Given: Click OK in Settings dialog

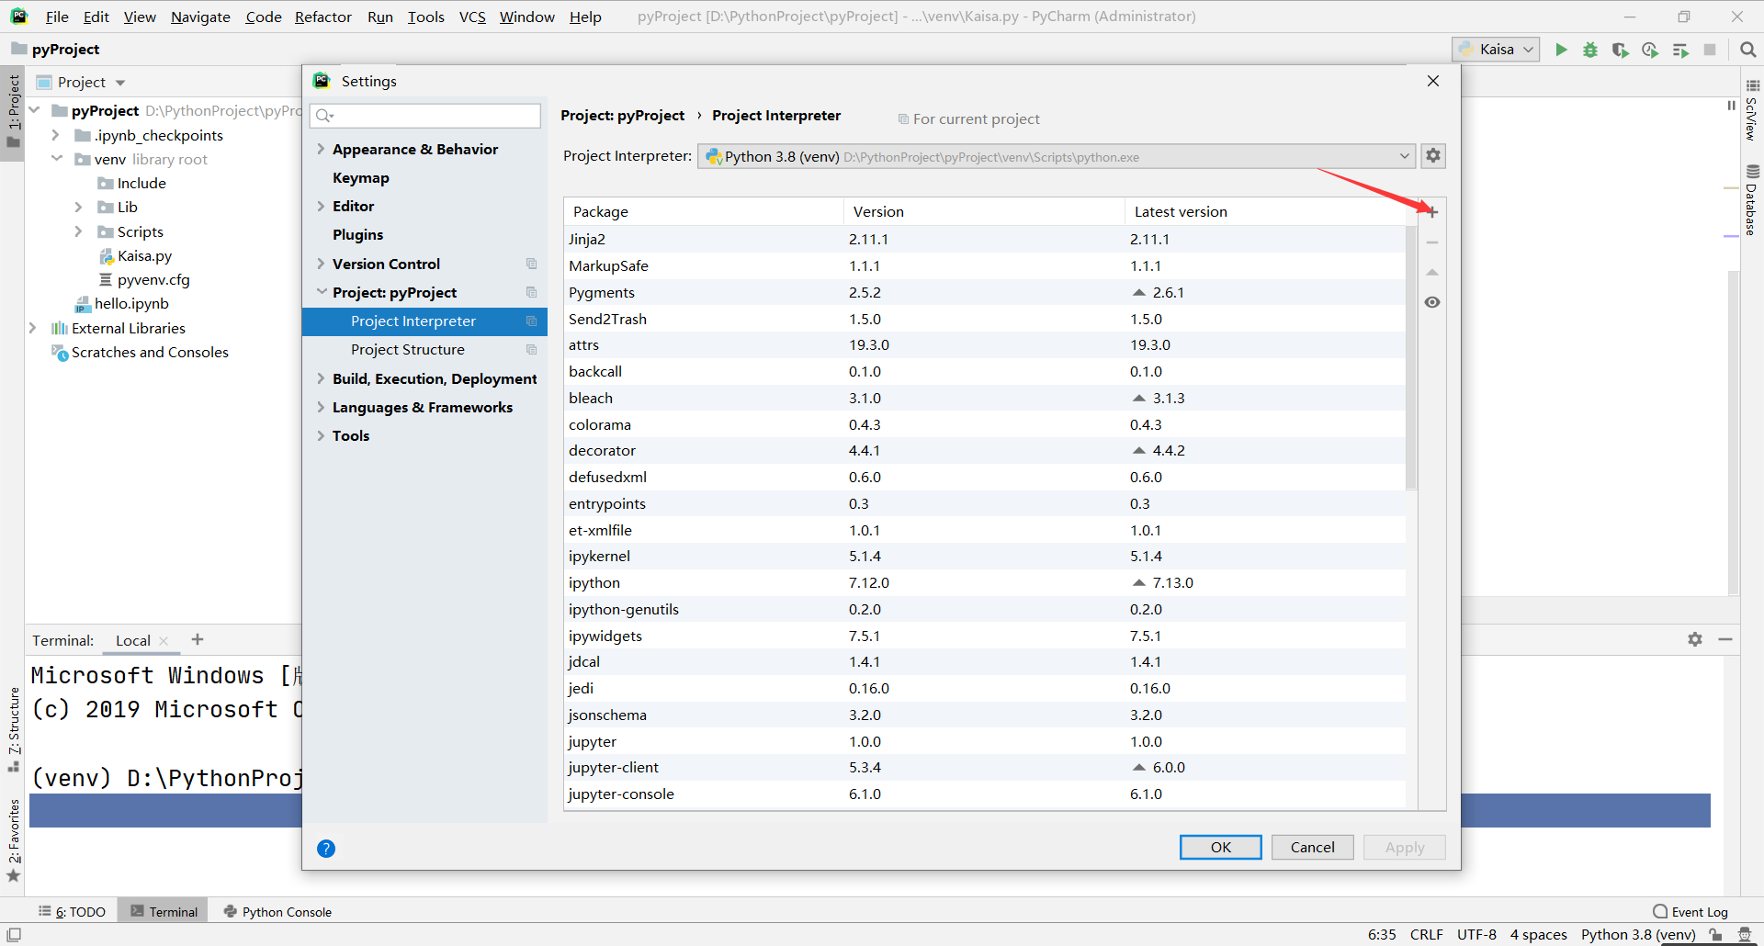Looking at the screenshot, I should [x=1220, y=847].
